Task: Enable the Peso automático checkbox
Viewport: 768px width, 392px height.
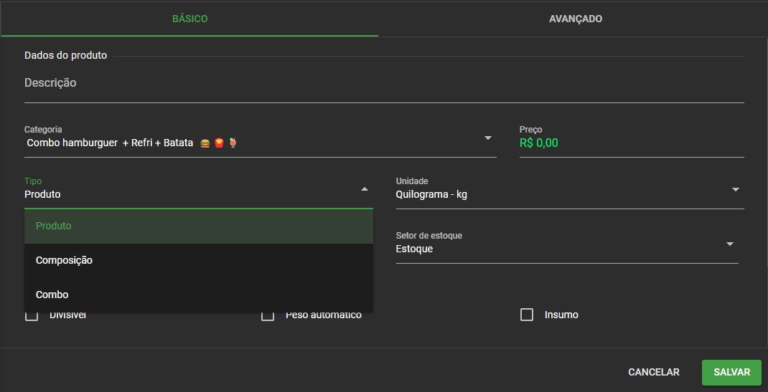Action: tap(268, 315)
